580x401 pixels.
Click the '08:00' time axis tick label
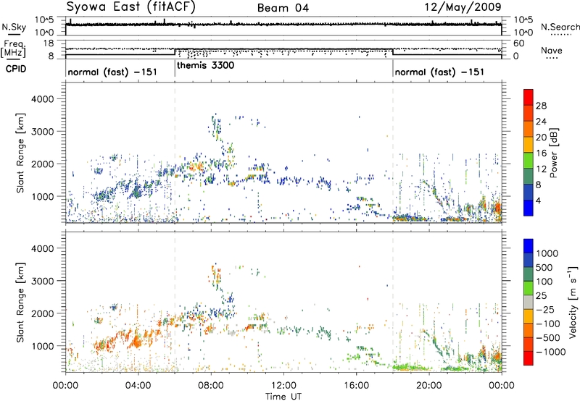[211, 386]
